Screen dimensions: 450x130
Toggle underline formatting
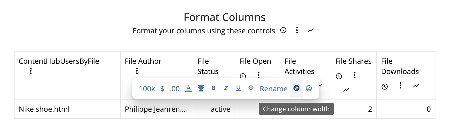click(x=238, y=88)
